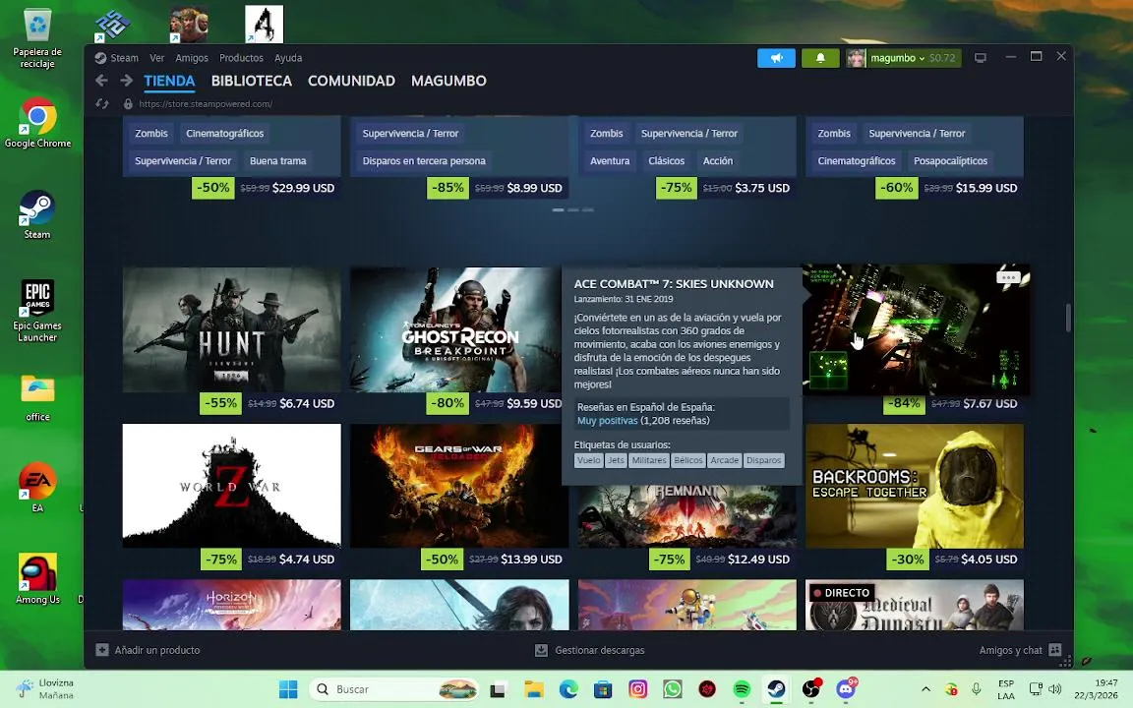1133x708 pixels.
Task: Click the OBS Studio taskbar icon
Action: click(810, 689)
